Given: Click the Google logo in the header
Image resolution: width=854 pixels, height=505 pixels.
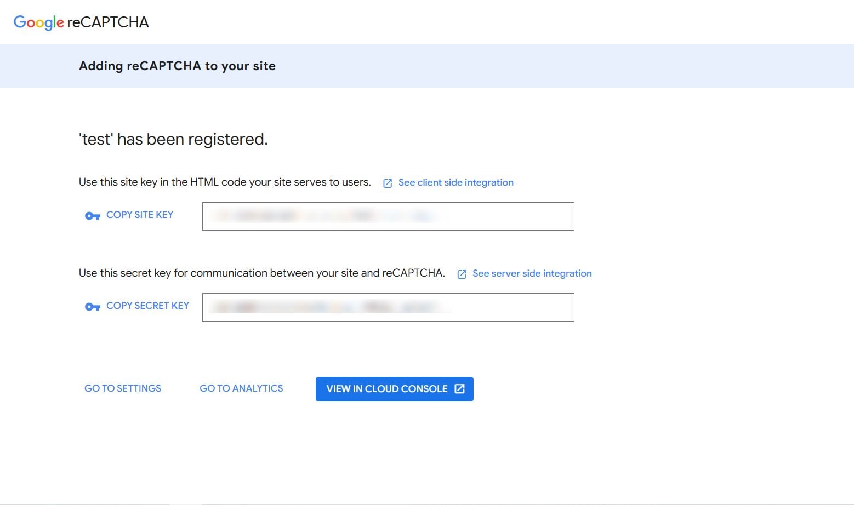Looking at the screenshot, I should click(38, 22).
